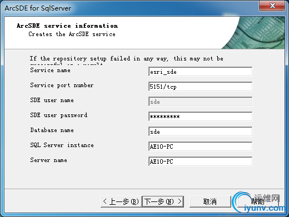Click the Service name input field
This screenshot has width=289, height=217.
[200, 72]
